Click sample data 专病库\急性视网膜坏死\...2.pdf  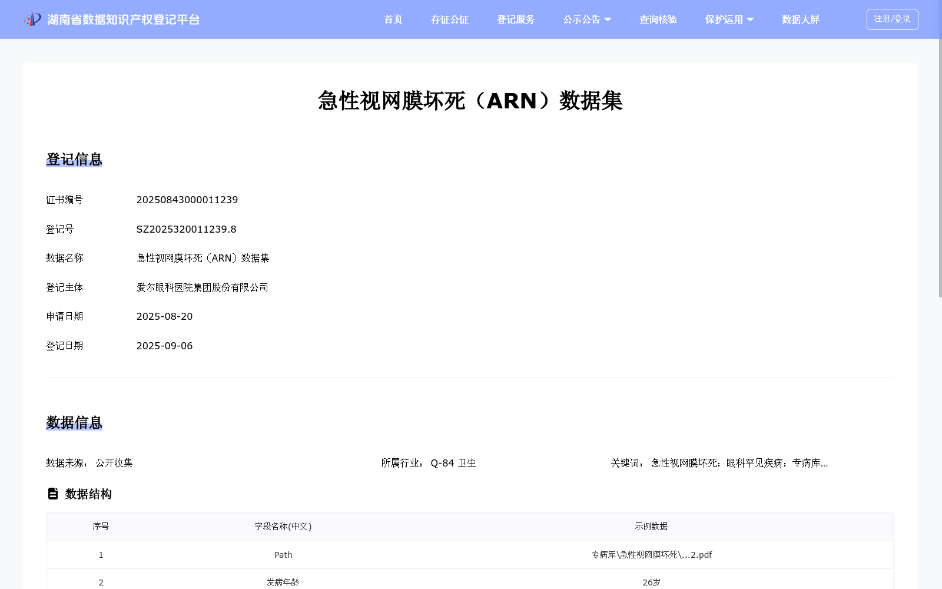click(652, 555)
